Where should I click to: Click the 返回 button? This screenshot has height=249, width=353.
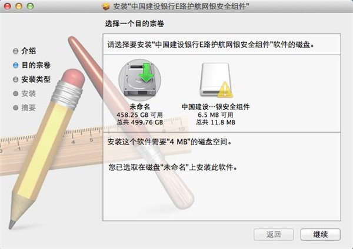point(274,235)
